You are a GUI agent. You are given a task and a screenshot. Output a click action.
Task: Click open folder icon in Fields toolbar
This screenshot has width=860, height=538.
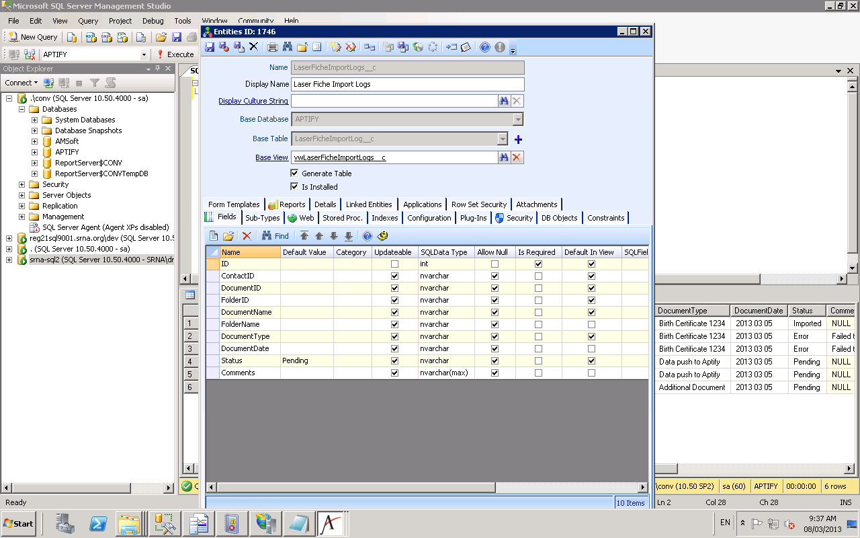228,236
